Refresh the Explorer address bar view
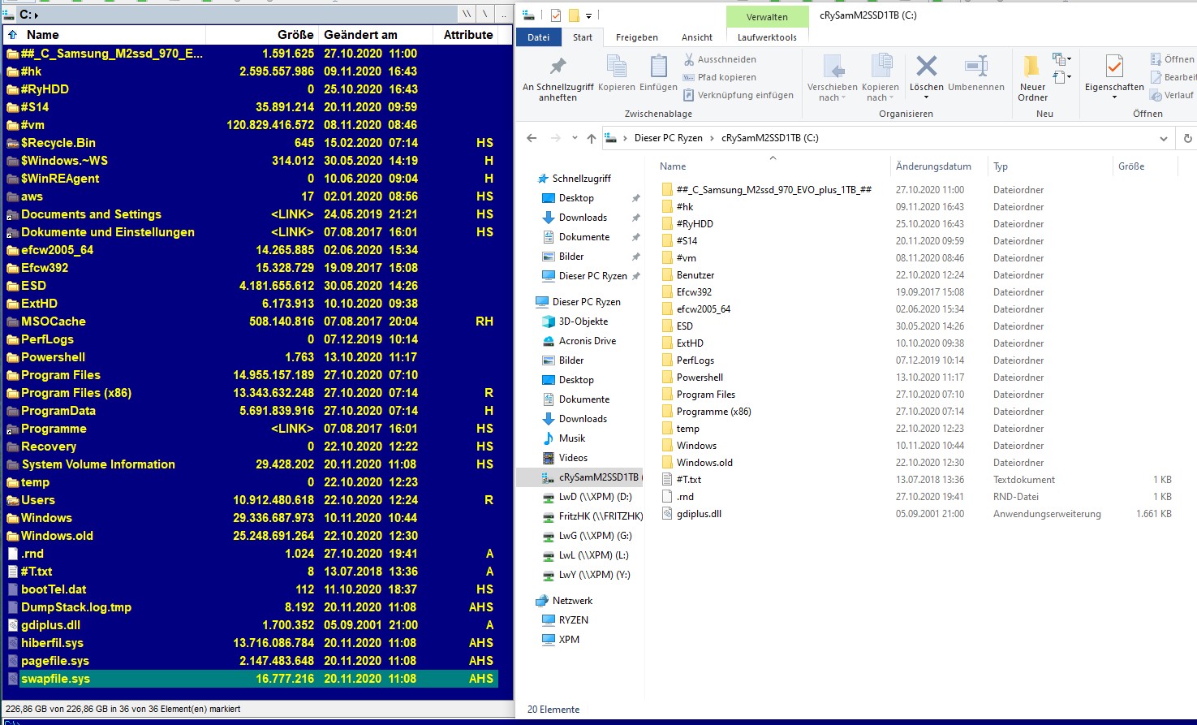The width and height of the screenshot is (1197, 725). click(1187, 138)
